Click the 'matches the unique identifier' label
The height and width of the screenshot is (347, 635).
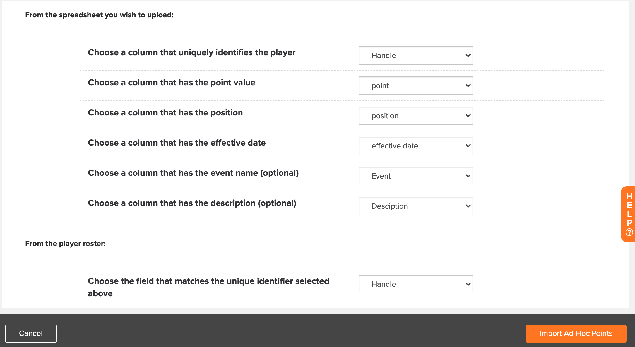[209, 287]
